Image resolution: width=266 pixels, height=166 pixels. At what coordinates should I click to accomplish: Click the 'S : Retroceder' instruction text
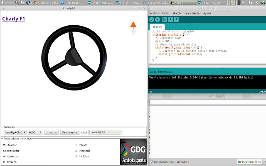(x=11, y=151)
